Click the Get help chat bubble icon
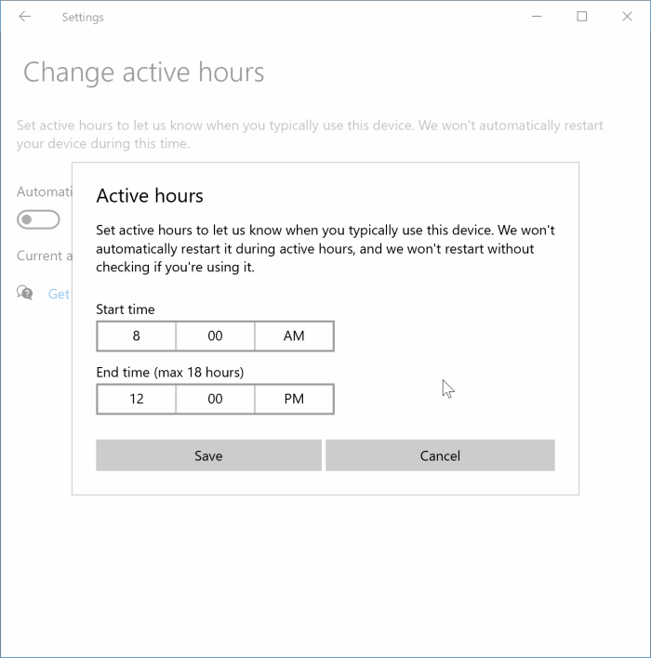This screenshot has width=651, height=658. pyautogui.click(x=25, y=293)
